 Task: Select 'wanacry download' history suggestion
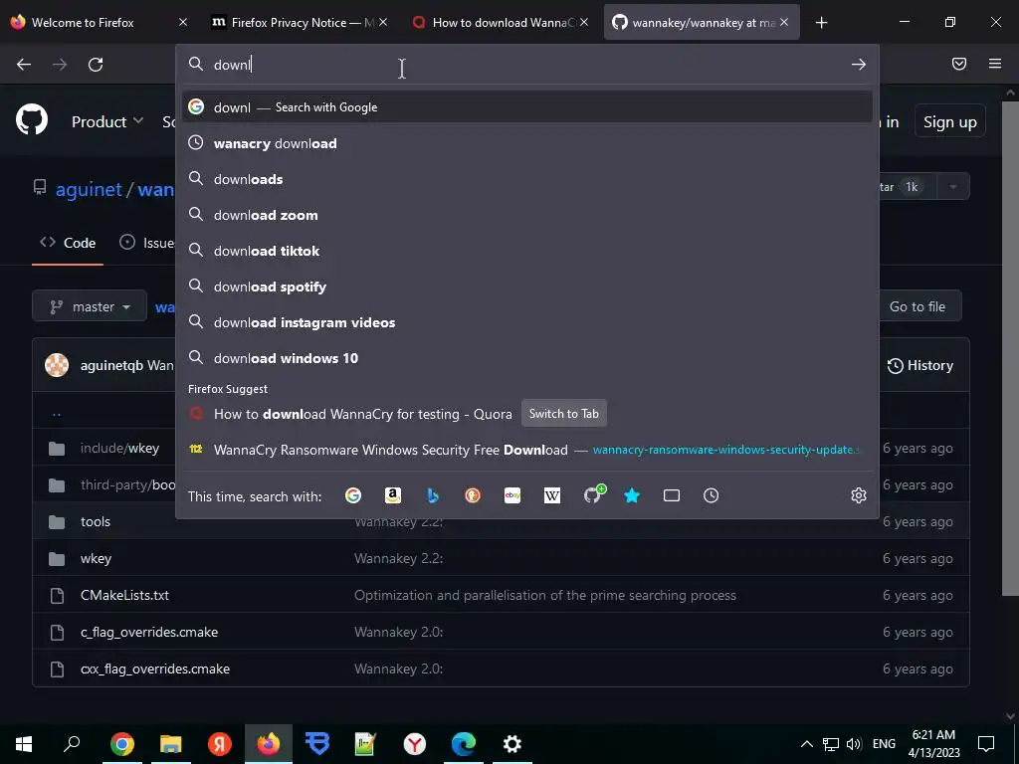[x=527, y=143]
